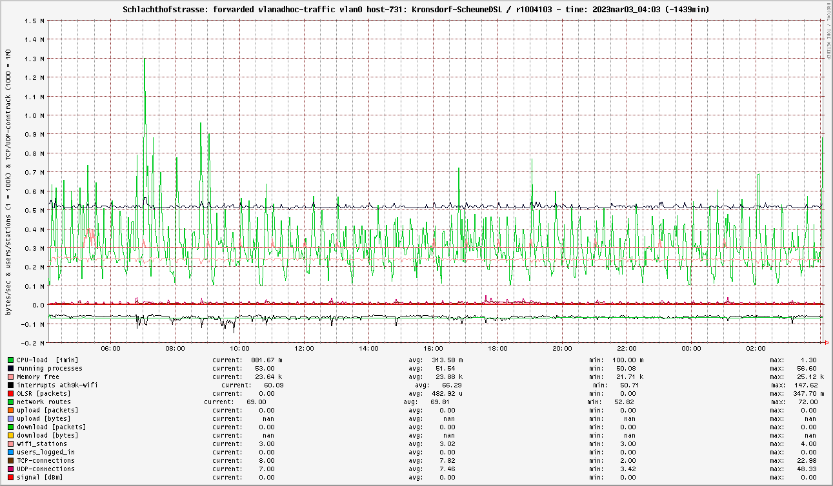Image resolution: width=833 pixels, height=486 pixels.
Task: Click the CPU-load current value 881.67 m
Action: [x=266, y=360]
